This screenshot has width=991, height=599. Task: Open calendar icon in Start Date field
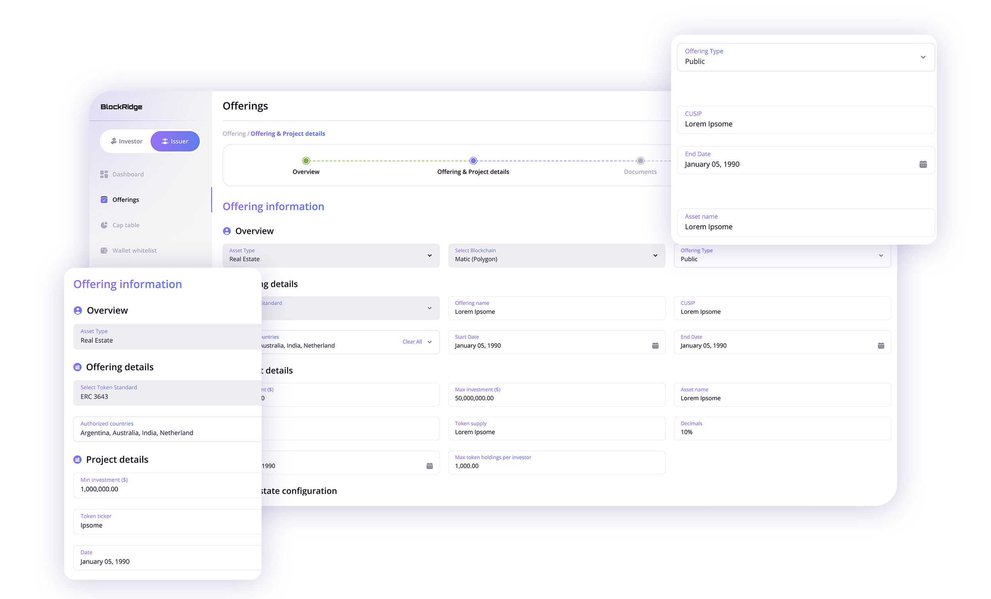(655, 346)
